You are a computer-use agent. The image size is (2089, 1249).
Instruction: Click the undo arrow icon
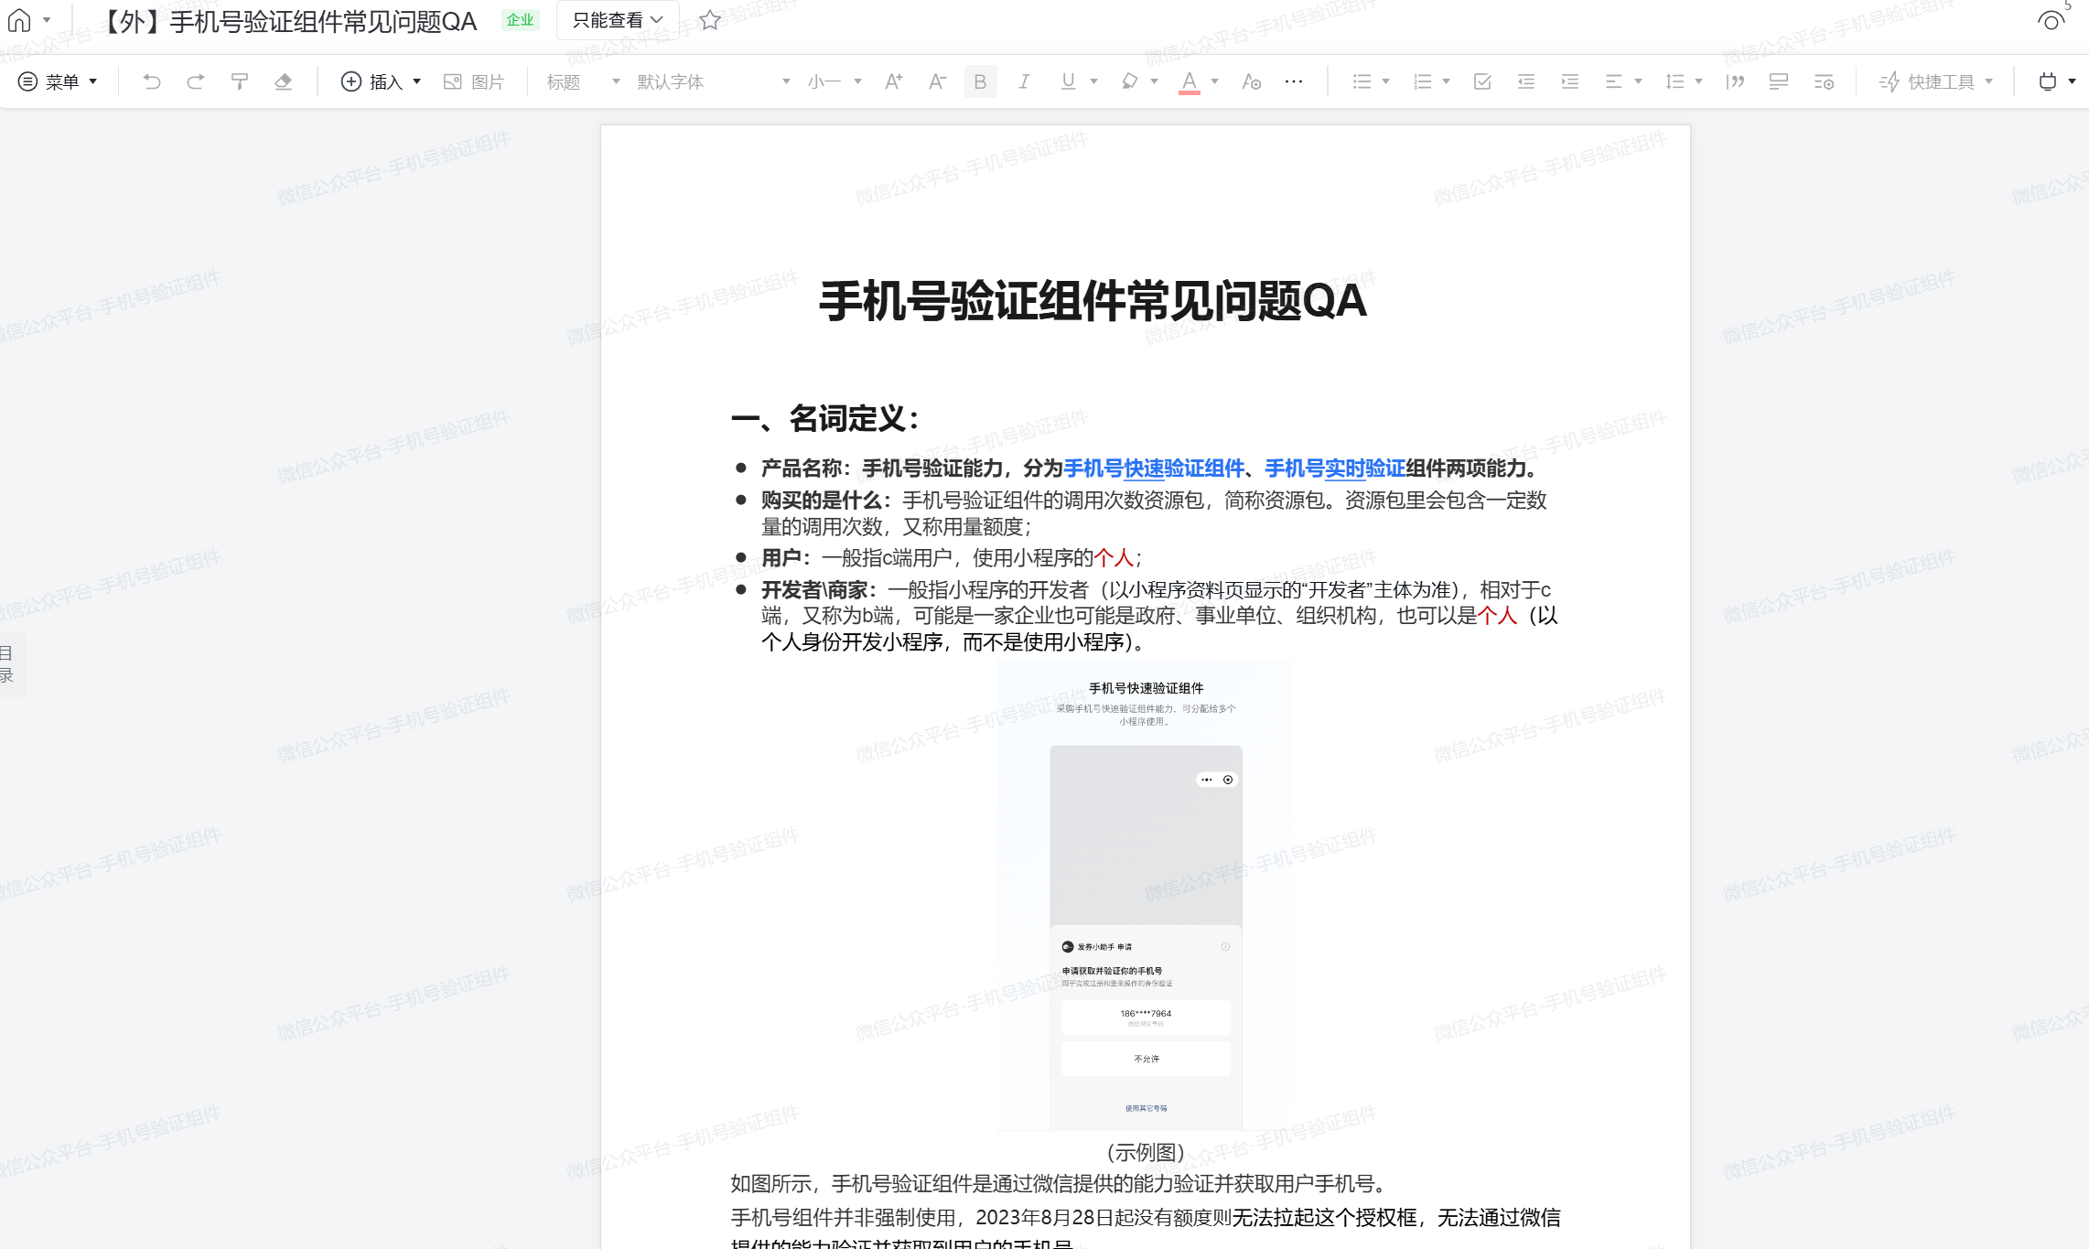click(152, 82)
